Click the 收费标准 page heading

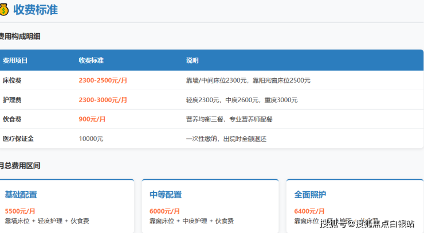point(36,10)
